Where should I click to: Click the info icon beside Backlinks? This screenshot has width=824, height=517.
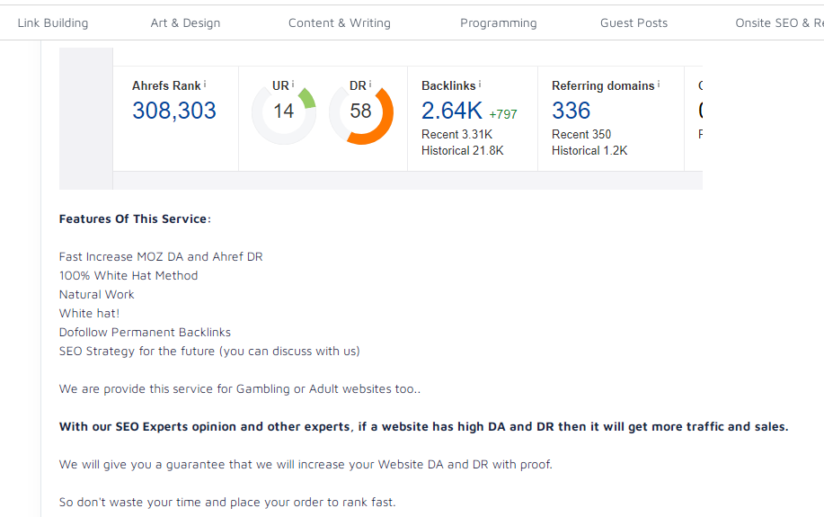(480, 84)
